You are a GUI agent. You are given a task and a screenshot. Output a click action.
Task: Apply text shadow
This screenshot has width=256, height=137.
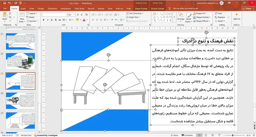tap(56, 20)
